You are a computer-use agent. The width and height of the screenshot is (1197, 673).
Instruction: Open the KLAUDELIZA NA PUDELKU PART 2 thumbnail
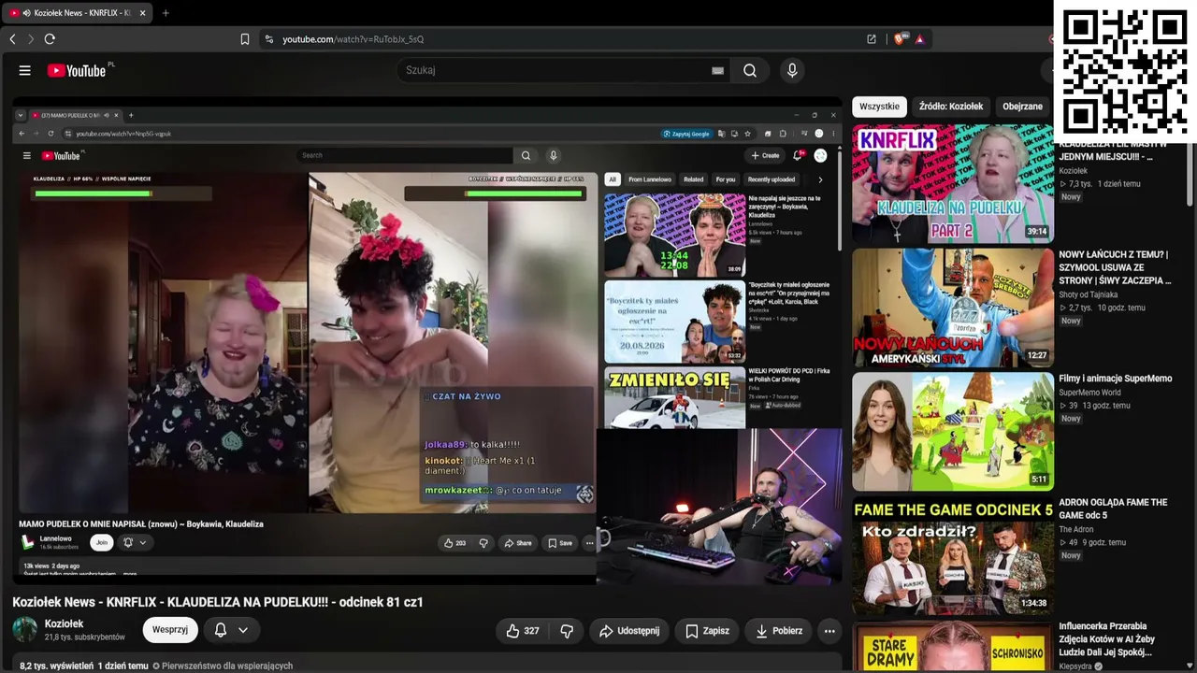click(x=953, y=184)
